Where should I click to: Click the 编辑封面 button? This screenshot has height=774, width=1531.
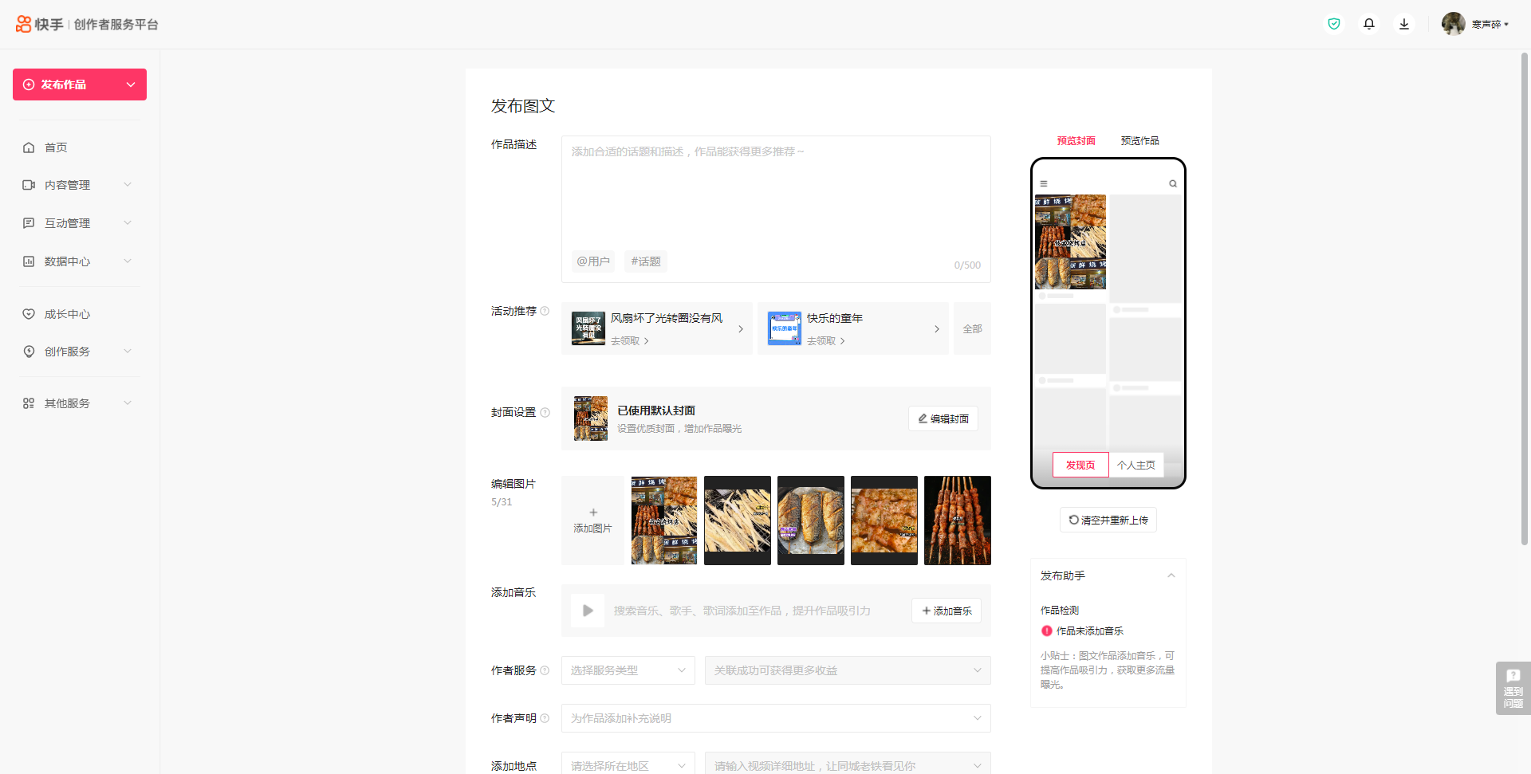pyautogui.click(x=943, y=418)
